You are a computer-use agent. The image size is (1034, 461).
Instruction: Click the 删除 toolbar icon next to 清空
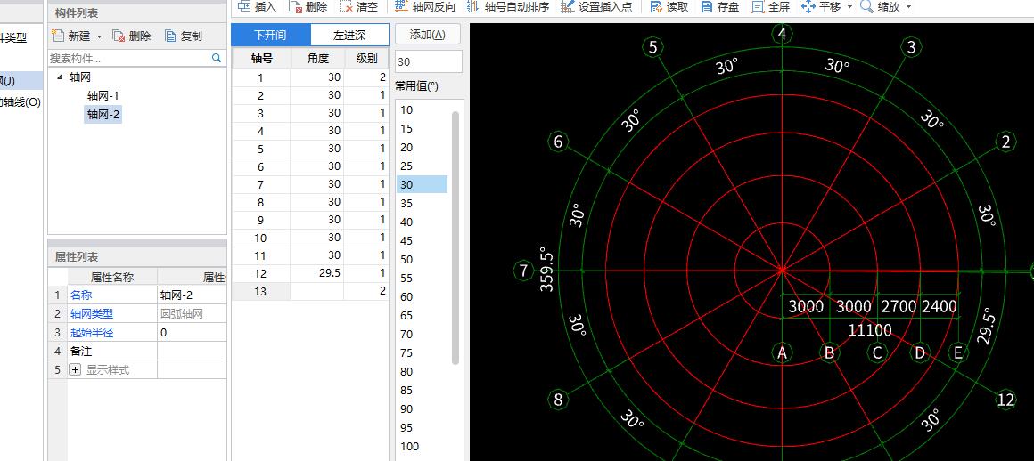pyautogui.click(x=296, y=6)
